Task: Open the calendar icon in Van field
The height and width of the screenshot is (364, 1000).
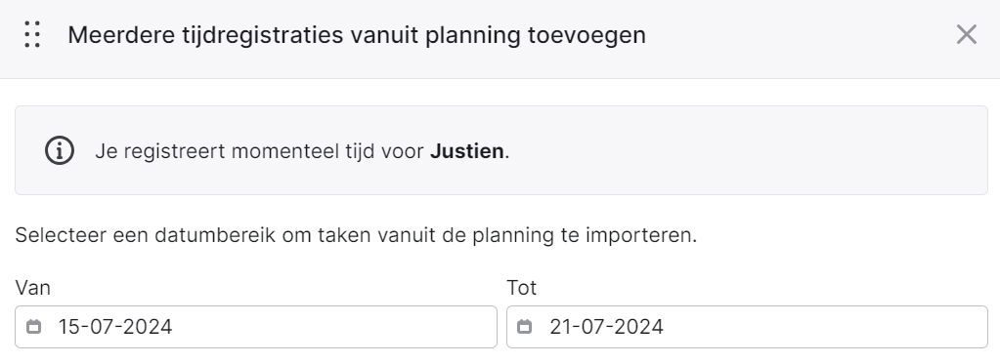Action: [x=34, y=327]
